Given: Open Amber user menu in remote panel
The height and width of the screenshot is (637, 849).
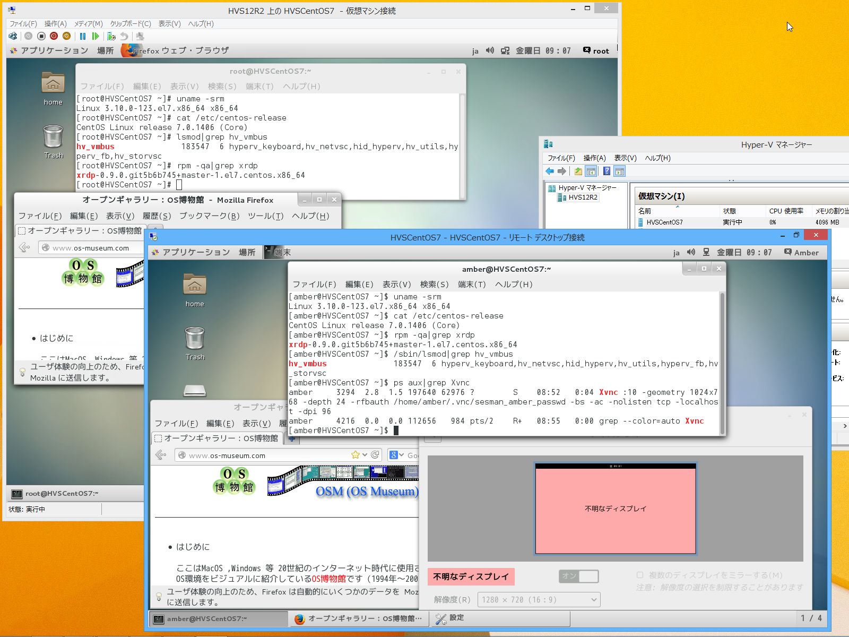Looking at the screenshot, I should click(801, 252).
